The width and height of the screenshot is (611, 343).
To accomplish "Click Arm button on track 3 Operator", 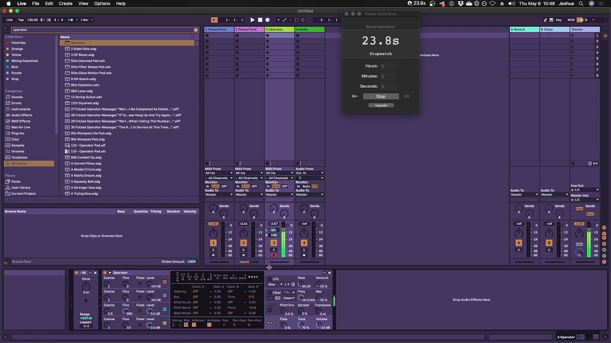I will [x=274, y=255].
